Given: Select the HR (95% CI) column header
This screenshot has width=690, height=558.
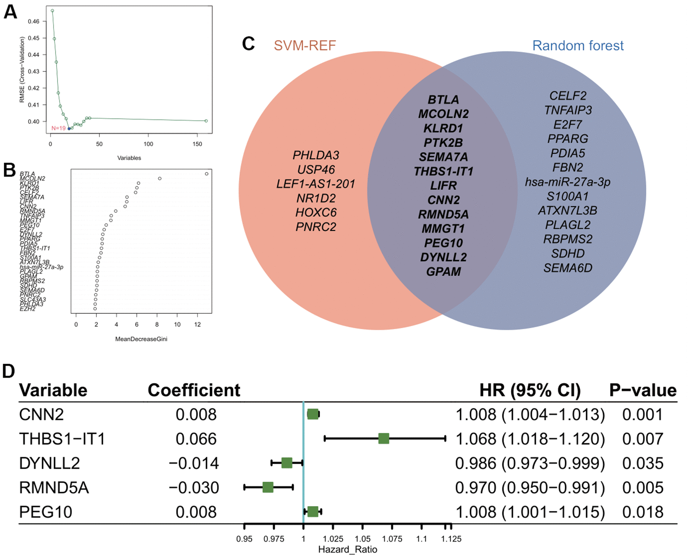Looking at the screenshot, I should click(530, 390).
